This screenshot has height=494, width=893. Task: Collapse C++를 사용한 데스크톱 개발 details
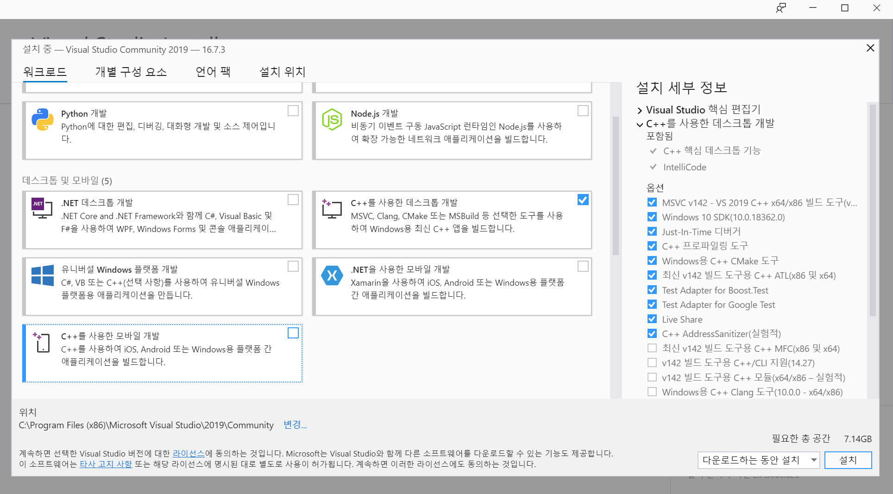pos(640,125)
